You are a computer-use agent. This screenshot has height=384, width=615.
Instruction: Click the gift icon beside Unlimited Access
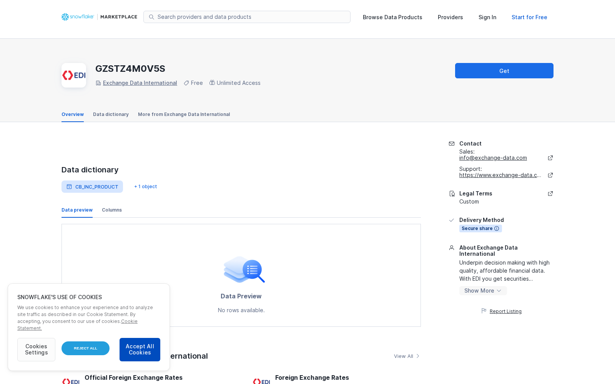(x=212, y=83)
